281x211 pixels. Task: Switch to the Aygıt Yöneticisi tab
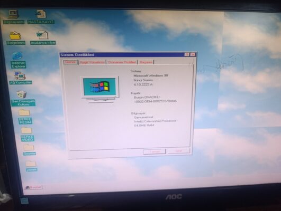92,62
